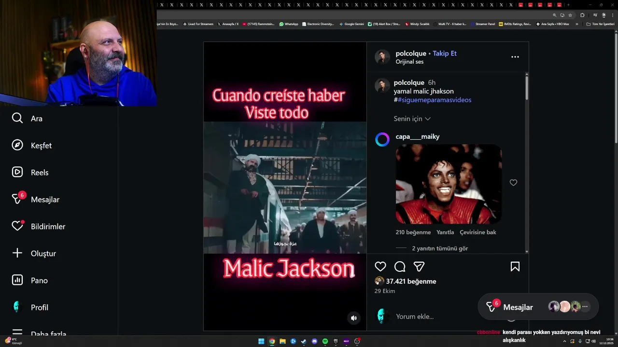The width and height of the screenshot is (618, 347).
Task: Click Çevirisine bak translation link
Action: 478,232
